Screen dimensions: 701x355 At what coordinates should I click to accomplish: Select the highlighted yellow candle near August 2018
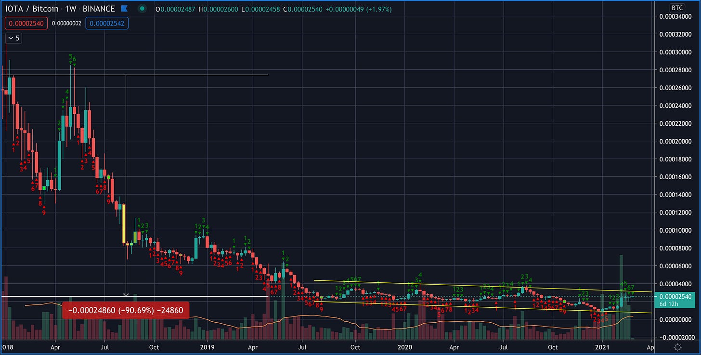[124, 224]
